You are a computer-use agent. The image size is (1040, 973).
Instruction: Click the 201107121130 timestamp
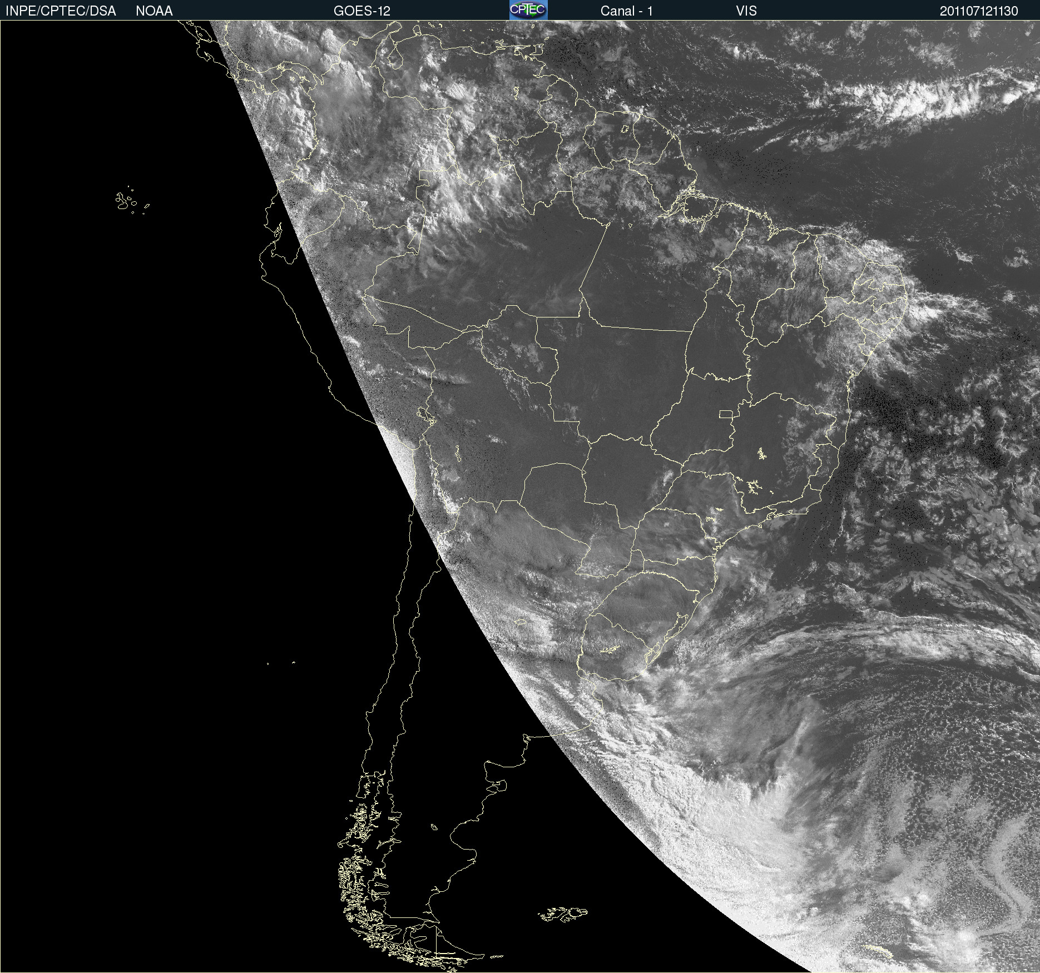pos(979,11)
